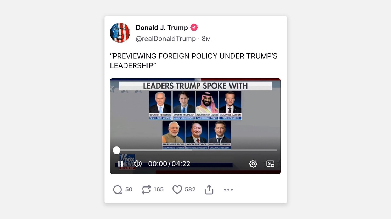Viewport: 391px width, 219px height.
Task: Click the 165 reposts count
Action: point(159,189)
